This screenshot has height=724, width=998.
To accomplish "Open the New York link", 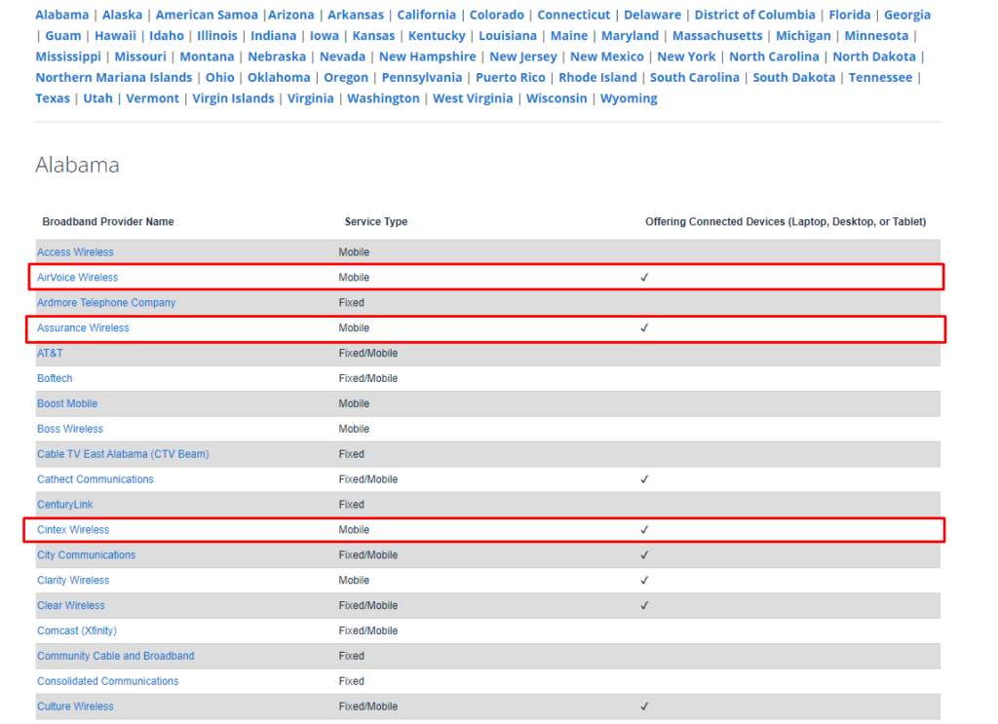I will point(686,57).
